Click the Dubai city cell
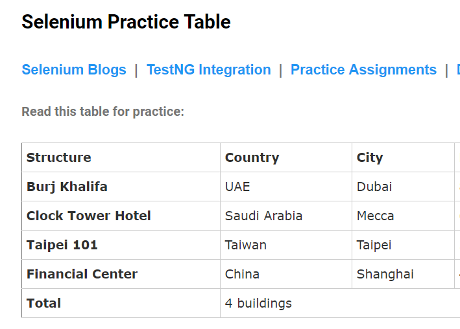The width and height of the screenshot is (460, 329). [403, 187]
